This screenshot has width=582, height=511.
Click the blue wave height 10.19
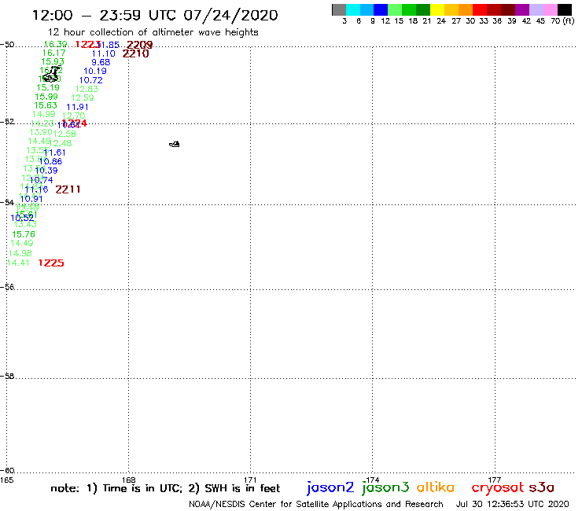pos(95,72)
